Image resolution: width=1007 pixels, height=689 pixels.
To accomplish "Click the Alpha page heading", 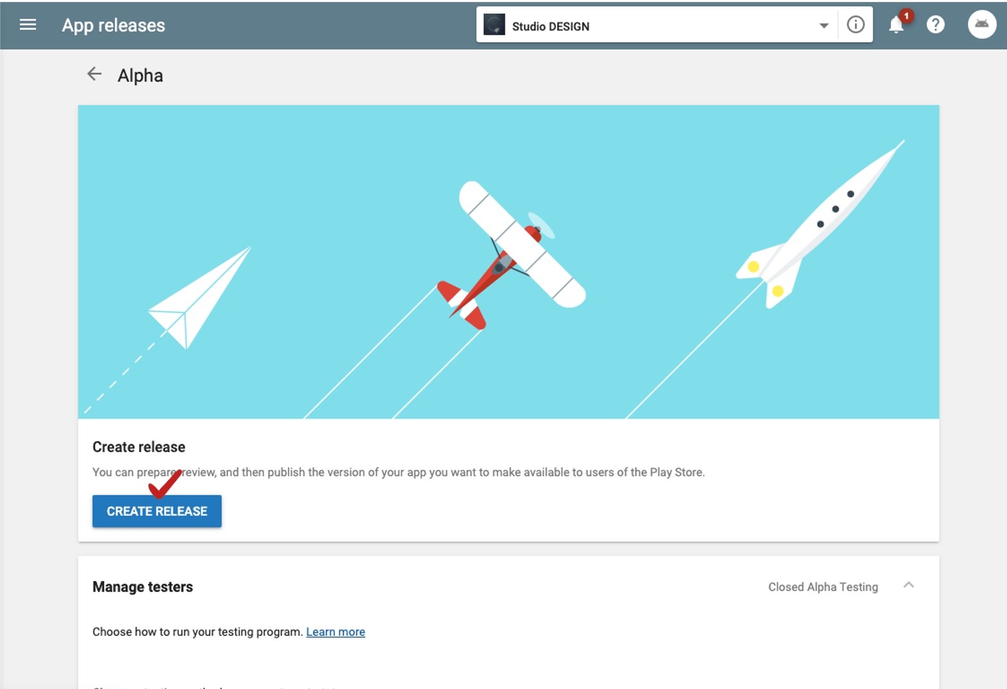I will tap(140, 76).
